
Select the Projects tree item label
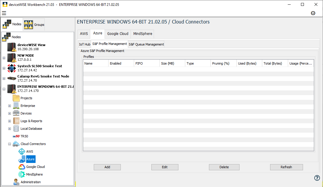tap(26, 98)
